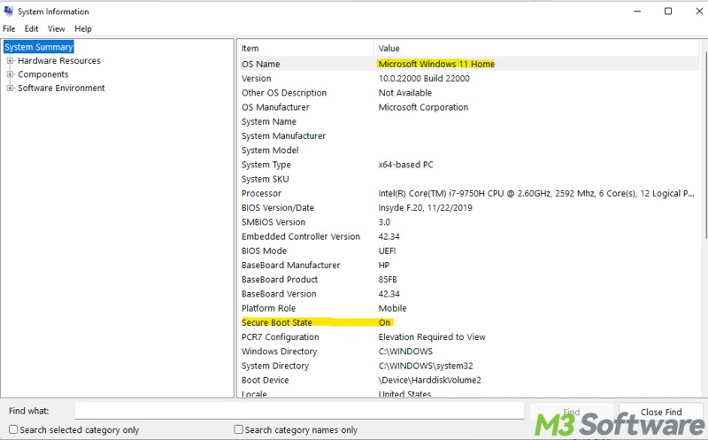
Task: Select Secure Boot State row label
Action: coord(277,322)
